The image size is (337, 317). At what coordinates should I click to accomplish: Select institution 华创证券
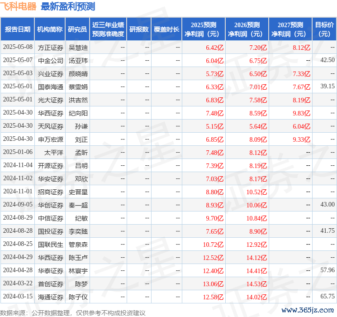51,205
